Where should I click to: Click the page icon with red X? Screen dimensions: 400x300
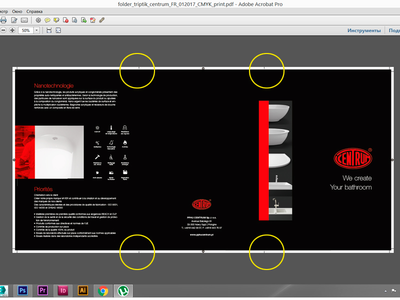(x=65, y=20)
